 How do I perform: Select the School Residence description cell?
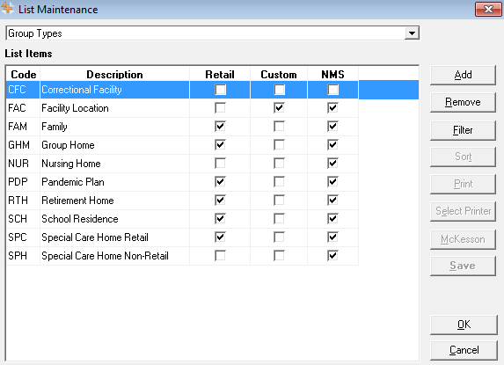[114, 219]
